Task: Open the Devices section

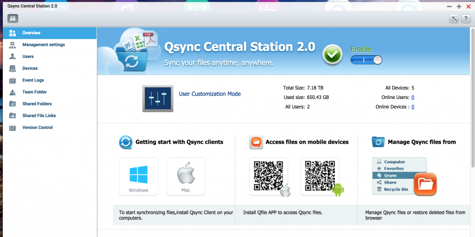Action: tap(30, 68)
